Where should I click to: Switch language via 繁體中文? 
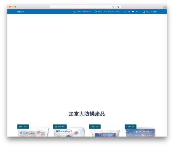21,11
